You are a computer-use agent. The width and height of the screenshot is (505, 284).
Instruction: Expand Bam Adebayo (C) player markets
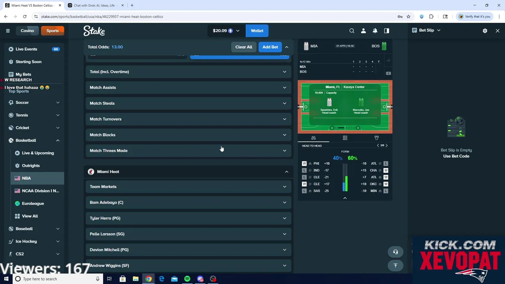pyautogui.click(x=188, y=202)
